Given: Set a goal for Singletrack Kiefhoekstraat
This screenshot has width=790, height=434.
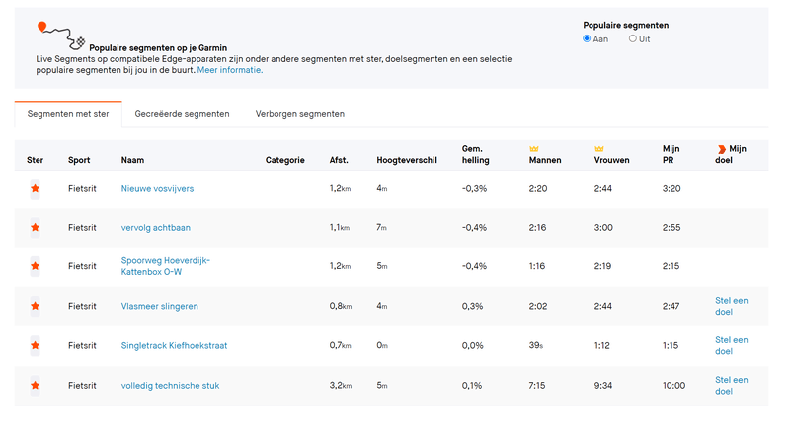Looking at the screenshot, I should click(x=731, y=345).
